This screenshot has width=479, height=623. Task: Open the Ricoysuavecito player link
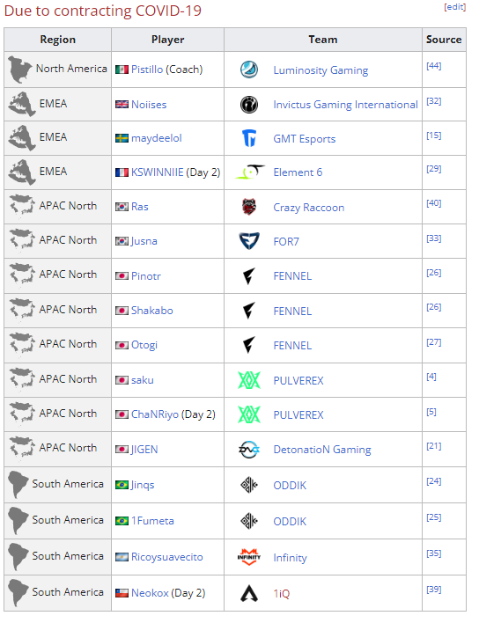click(x=167, y=557)
